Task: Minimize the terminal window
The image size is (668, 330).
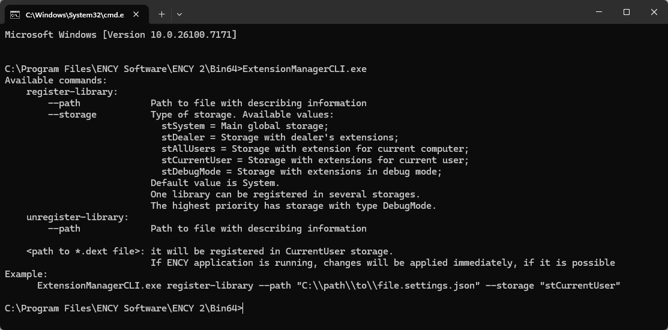Action: [598, 13]
